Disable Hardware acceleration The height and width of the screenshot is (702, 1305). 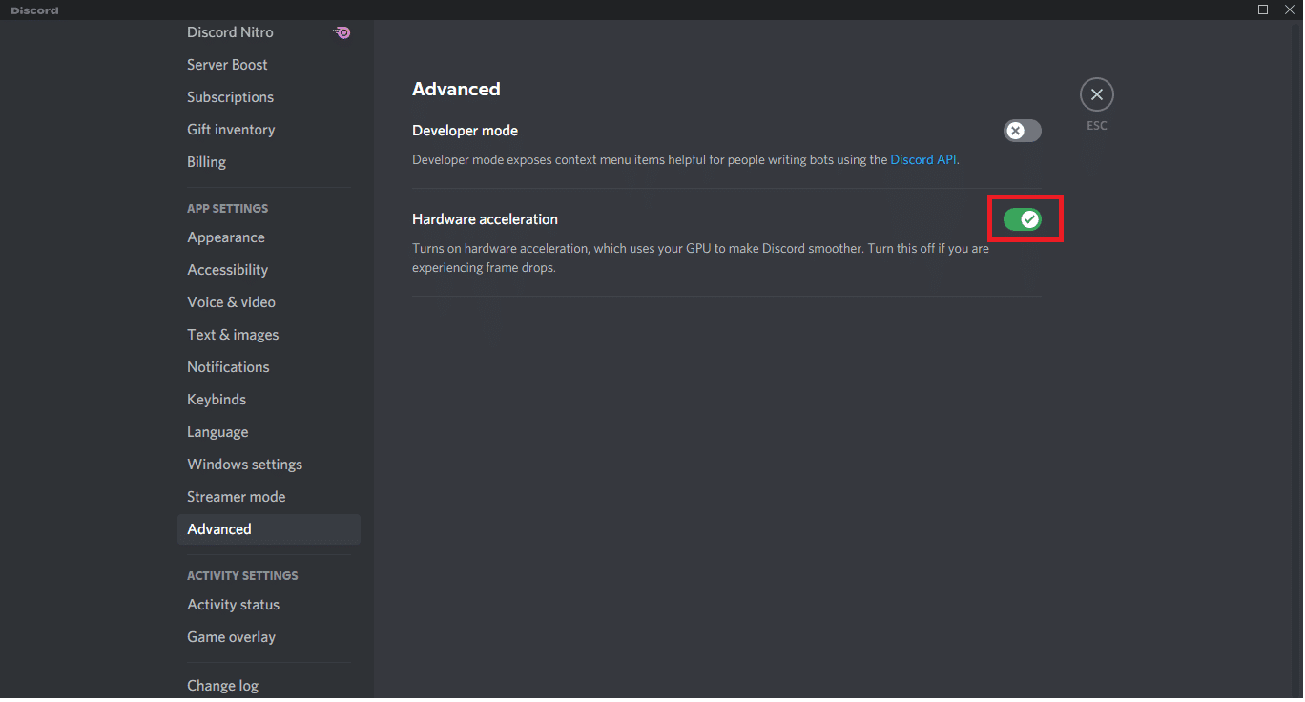coord(1025,218)
